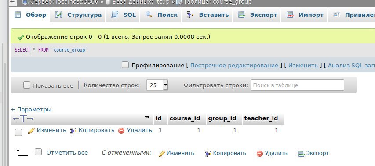Switch to the Экспорт tab
Viewport: 375px width, 166px height.
(257, 15)
